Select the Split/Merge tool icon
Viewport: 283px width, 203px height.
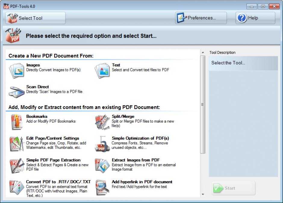tap(102, 122)
